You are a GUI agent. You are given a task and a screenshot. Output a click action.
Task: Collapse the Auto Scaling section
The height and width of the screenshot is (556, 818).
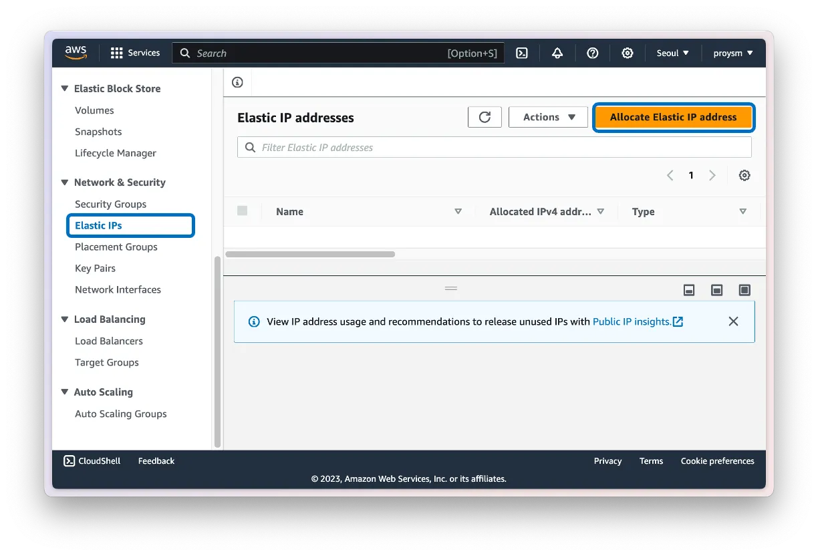click(65, 392)
